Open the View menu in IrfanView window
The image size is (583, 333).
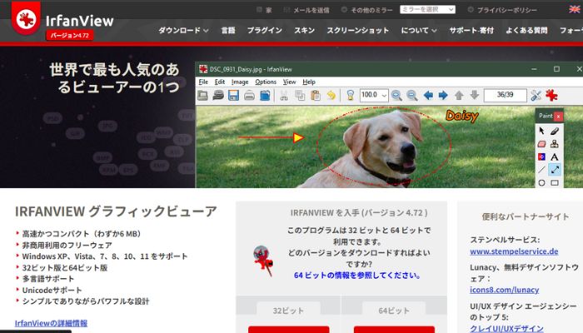click(x=289, y=82)
